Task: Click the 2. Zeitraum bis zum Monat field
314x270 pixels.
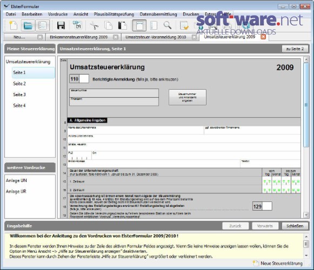Action: click(x=296, y=190)
